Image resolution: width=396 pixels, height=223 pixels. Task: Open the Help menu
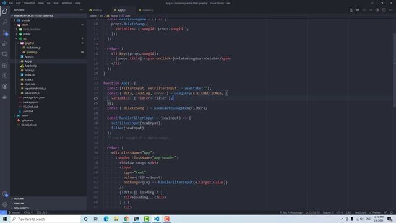(x=77, y=3)
